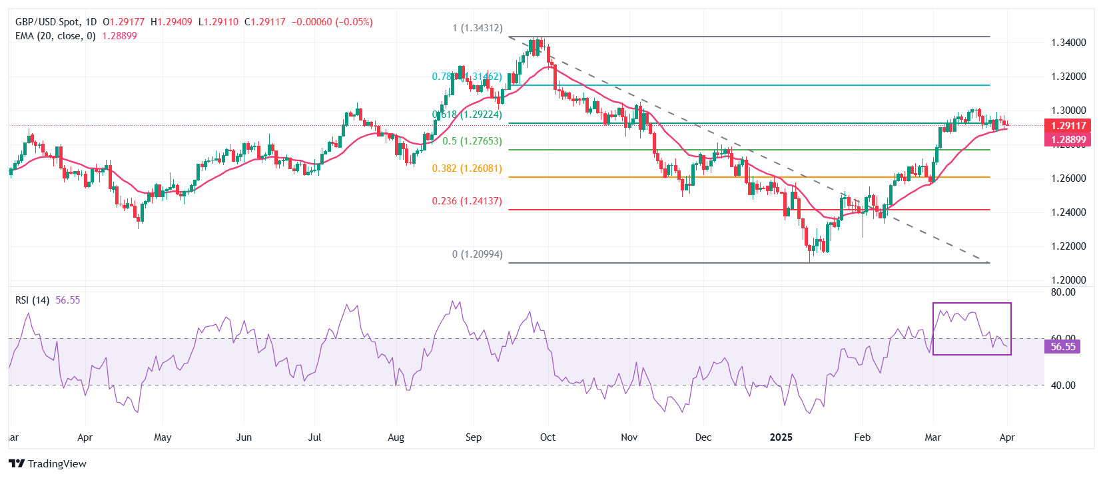The width and height of the screenshot is (1103, 478).
Task: Select the 0.382 (1.26081) Fibonacci label
Action: coord(467,168)
